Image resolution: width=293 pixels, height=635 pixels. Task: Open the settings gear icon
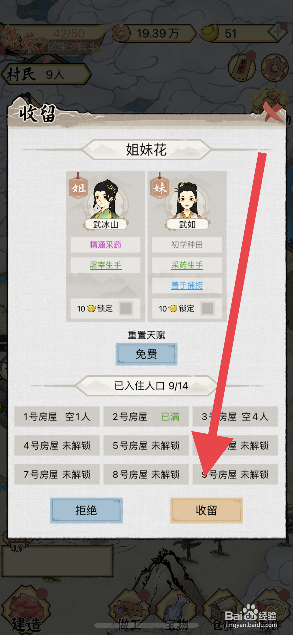tap(274, 68)
